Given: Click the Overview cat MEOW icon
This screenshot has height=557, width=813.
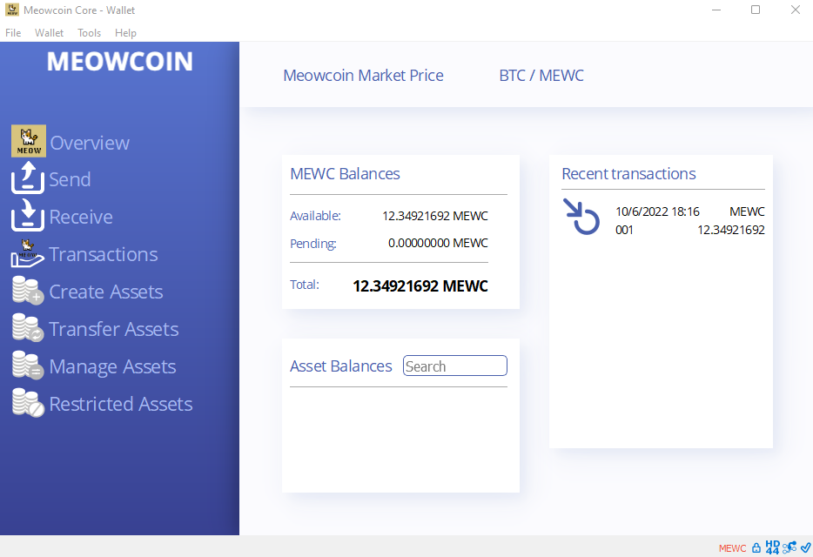Looking at the screenshot, I should 29,140.
